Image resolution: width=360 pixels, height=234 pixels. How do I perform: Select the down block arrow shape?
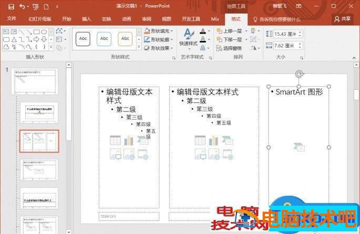point(44,39)
